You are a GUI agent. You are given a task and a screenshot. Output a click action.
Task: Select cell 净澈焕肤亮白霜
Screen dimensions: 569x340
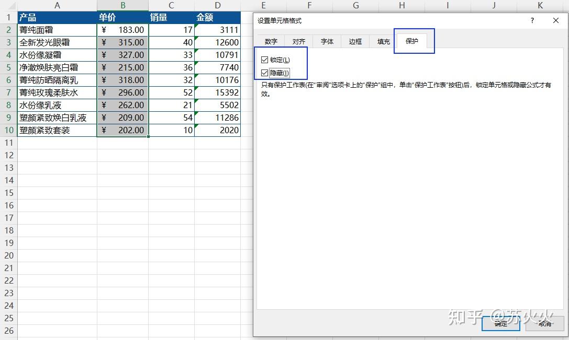(x=57, y=67)
